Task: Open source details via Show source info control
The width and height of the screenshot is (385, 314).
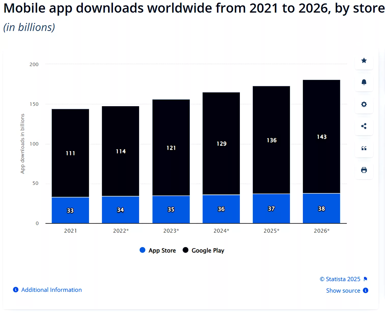Action: point(366,290)
